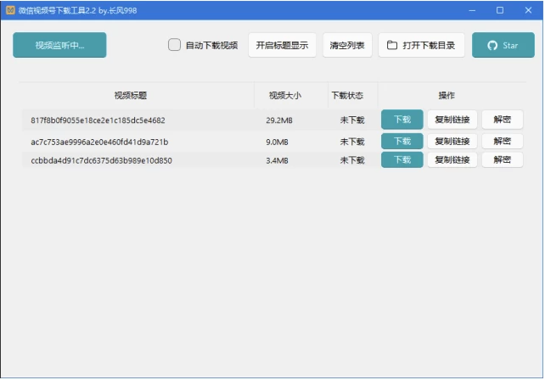Copy link for video ccbbda4d91c7dc6375d63b989e10d850
The image size is (545, 380).
point(452,159)
